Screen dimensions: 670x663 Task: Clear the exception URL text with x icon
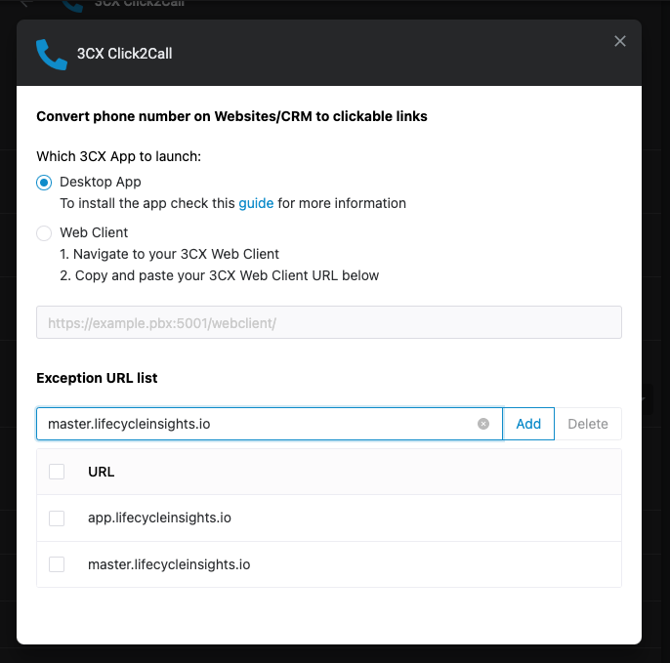[483, 424]
